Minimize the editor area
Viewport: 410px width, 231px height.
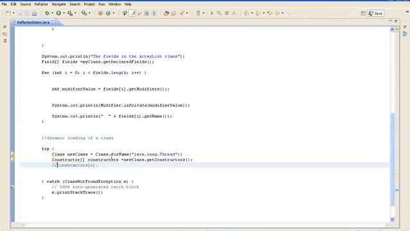390,21
